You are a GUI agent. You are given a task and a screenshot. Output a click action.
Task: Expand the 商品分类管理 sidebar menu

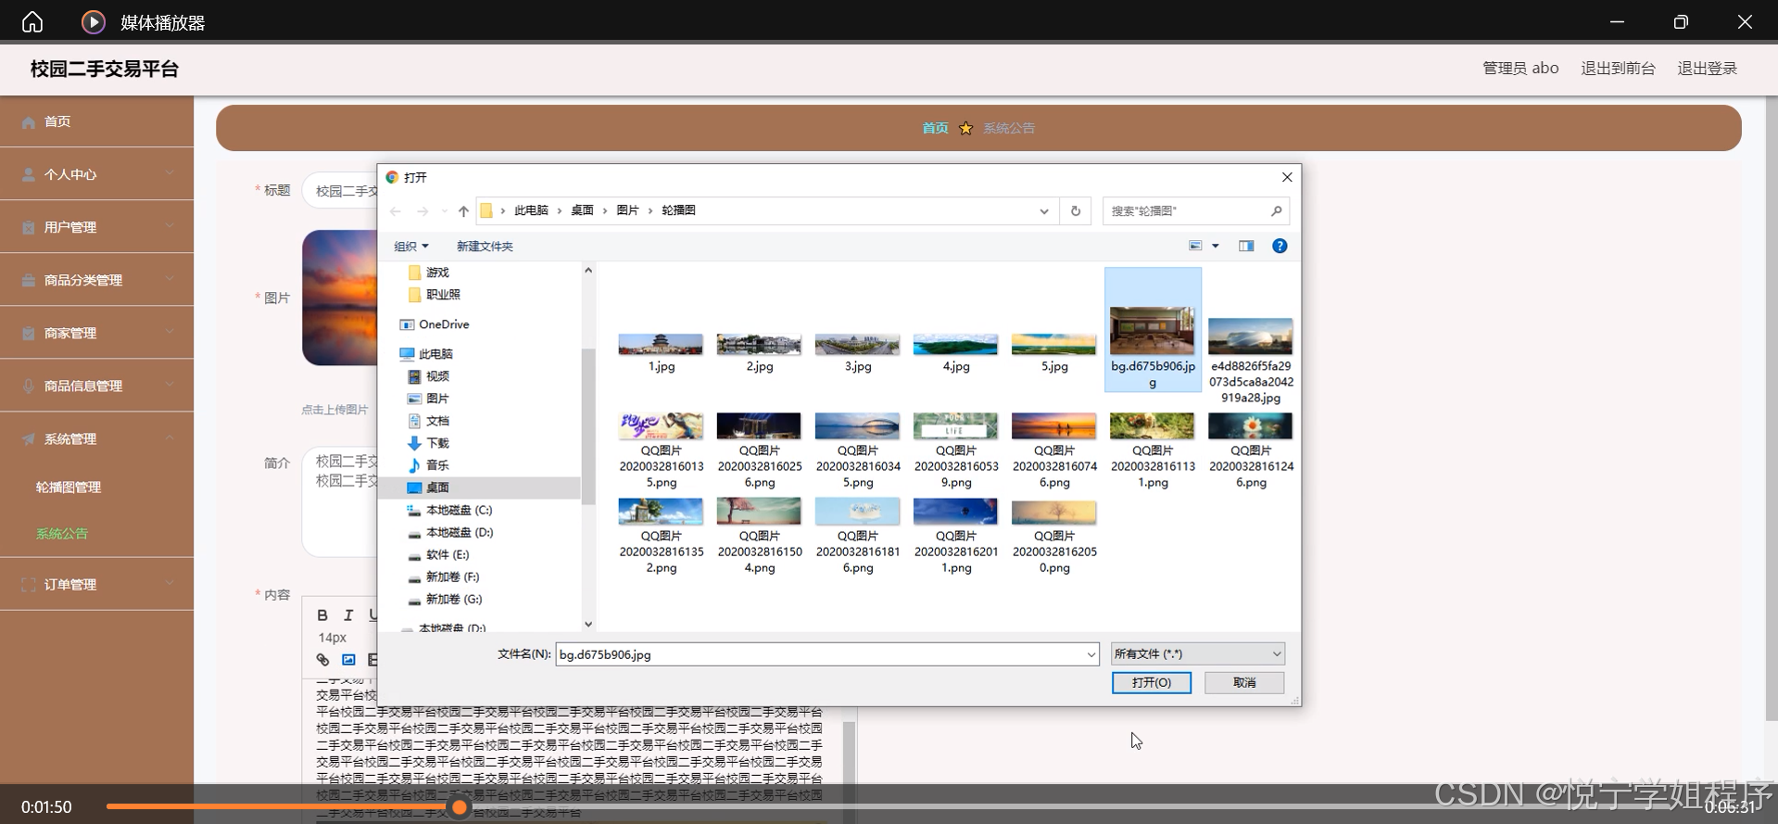97,280
